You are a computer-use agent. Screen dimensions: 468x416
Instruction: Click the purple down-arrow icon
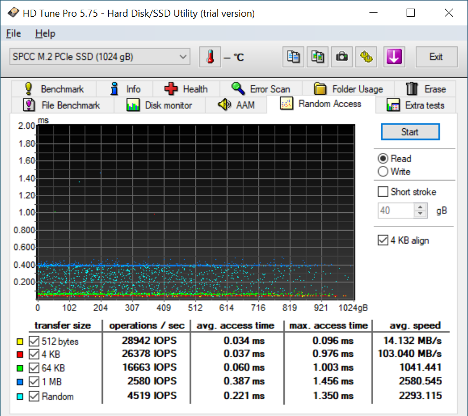394,57
